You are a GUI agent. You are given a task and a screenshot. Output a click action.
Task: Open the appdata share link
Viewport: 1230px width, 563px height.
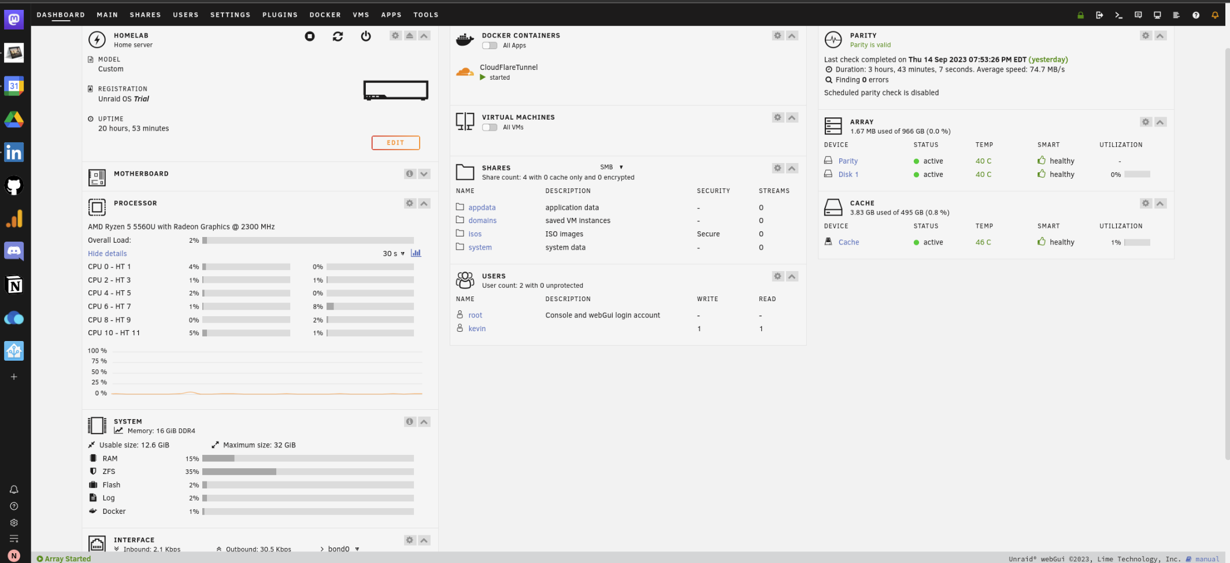pos(481,208)
